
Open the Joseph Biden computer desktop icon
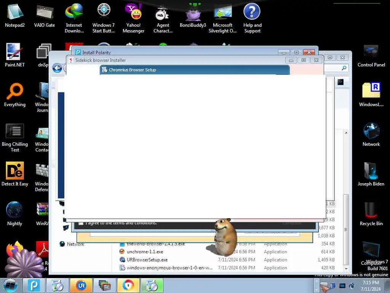pyautogui.click(x=371, y=174)
